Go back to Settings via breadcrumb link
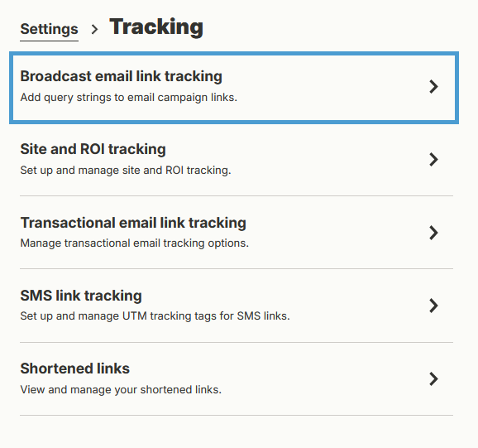Screen dimensions: 478x448 pyautogui.click(x=49, y=29)
